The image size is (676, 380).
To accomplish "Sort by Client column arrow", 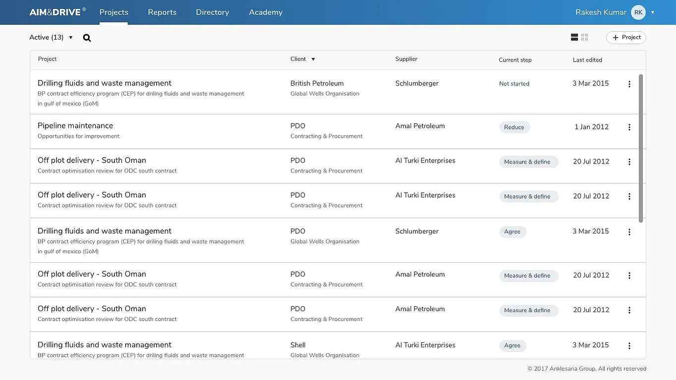I will coord(313,59).
